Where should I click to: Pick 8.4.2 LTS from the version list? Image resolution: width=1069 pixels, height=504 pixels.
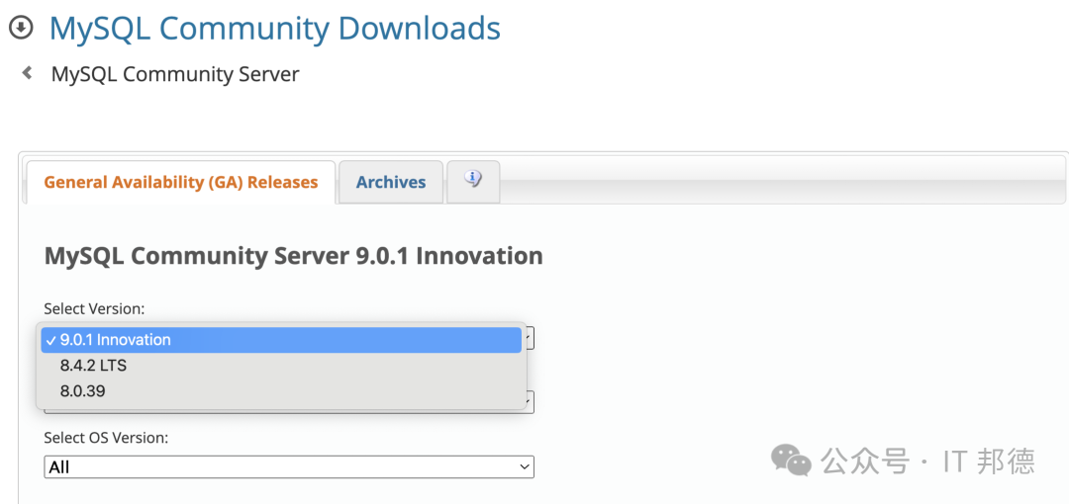point(281,366)
